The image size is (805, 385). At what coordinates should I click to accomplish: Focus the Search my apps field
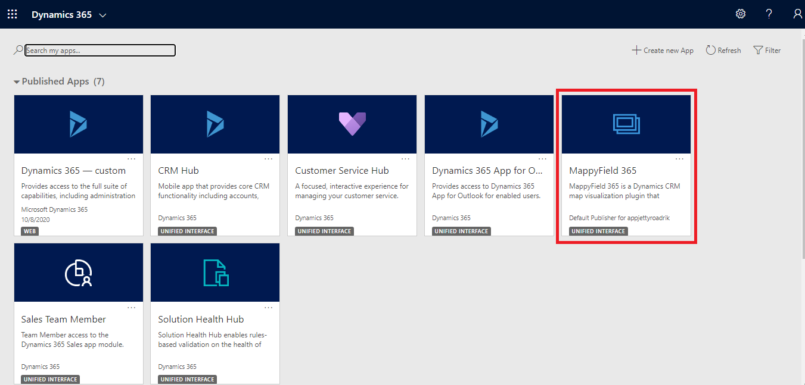pos(100,51)
